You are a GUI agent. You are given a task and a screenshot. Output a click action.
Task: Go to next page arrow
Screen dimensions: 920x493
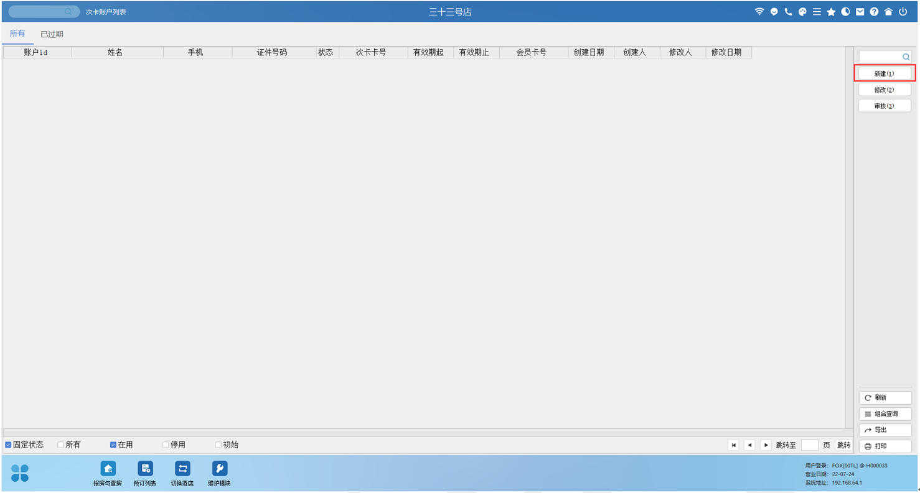click(766, 445)
